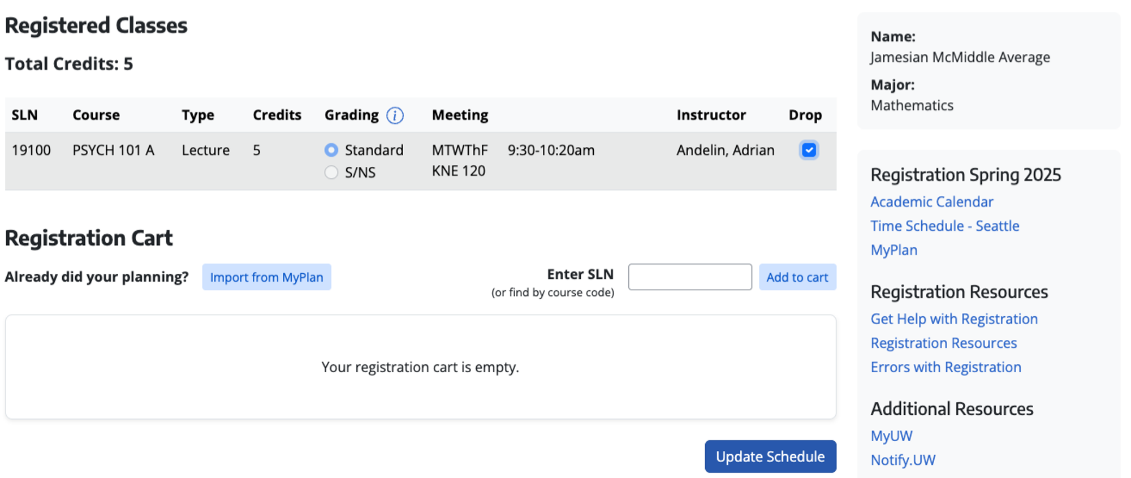The image size is (1131, 478).
Task: Choose the S/NS grading option
Action: 331,172
